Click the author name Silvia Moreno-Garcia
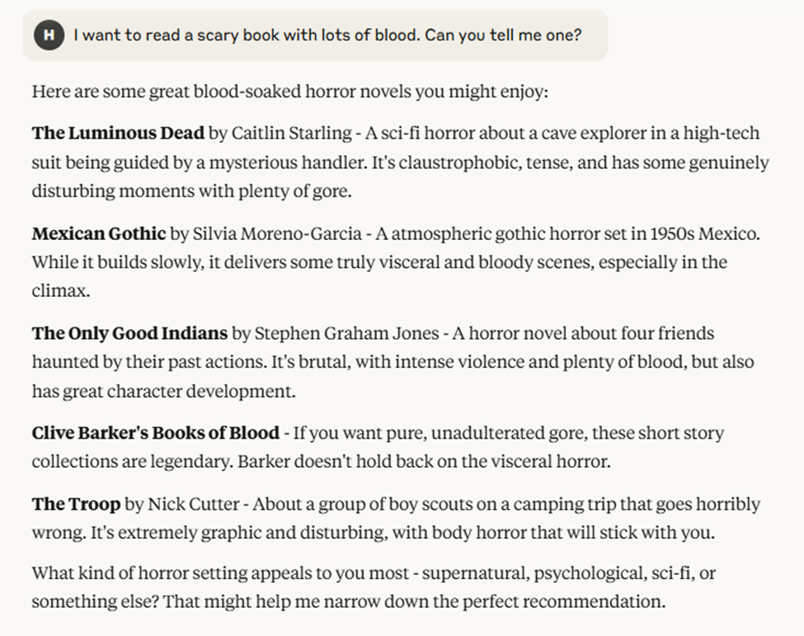This screenshot has height=636, width=804. click(x=276, y=233)
